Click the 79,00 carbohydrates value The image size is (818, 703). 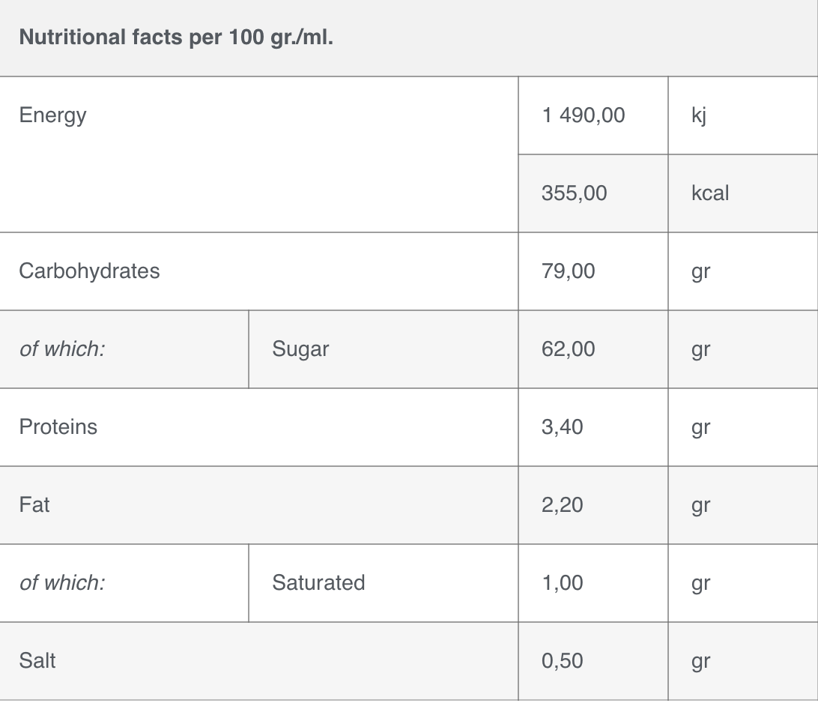pos(568,271)
